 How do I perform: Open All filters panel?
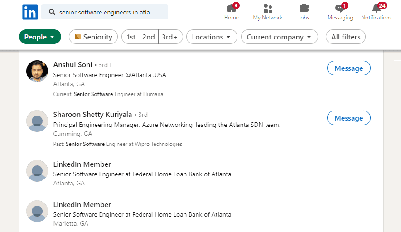(x=346, y=37)
